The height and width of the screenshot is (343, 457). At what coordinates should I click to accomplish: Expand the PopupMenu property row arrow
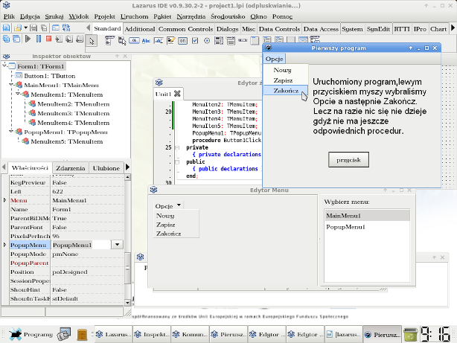(5, 245)
